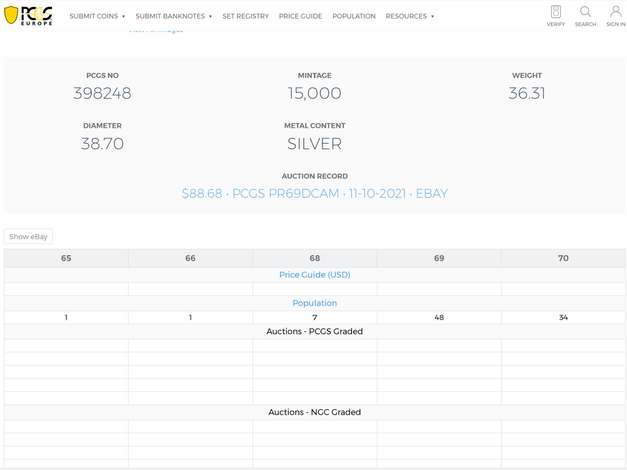Click the population count 48 cell
Viewport: 627px width, 470px height.
[x=439, y=317]
